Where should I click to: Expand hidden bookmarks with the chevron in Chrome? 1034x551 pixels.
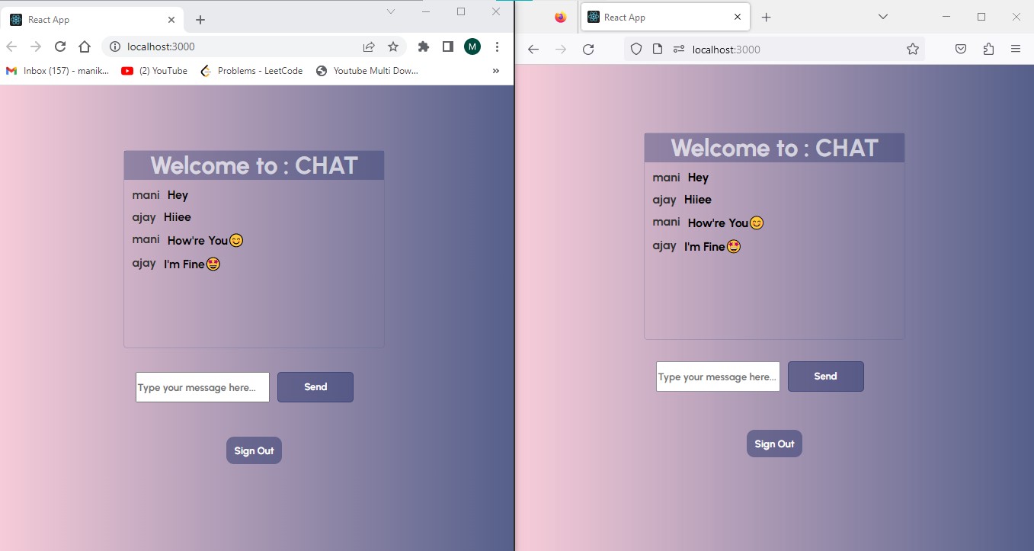coord(495,70)
